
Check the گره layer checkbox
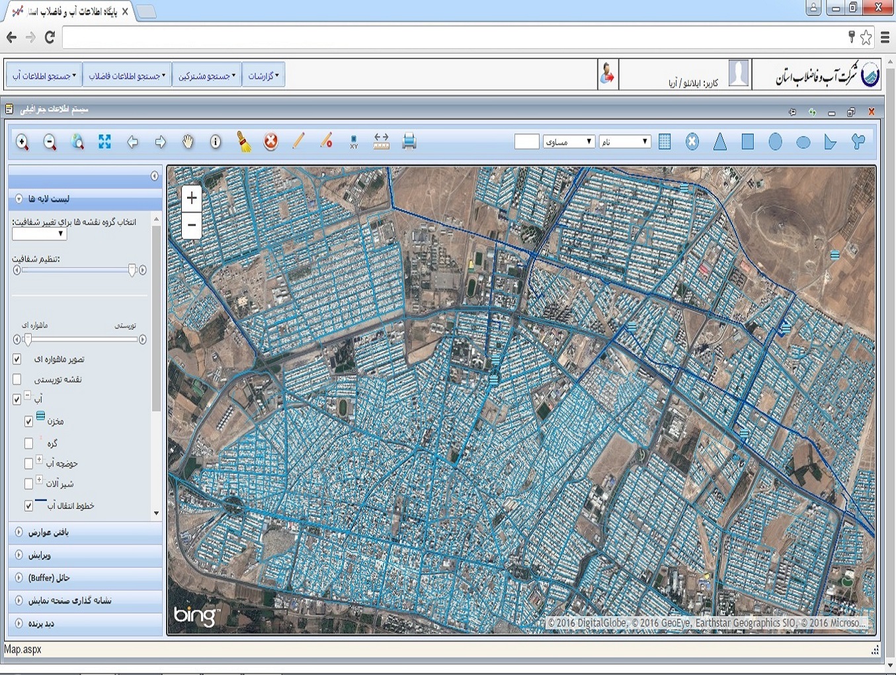pyautogui.click(x=28, y=443)
